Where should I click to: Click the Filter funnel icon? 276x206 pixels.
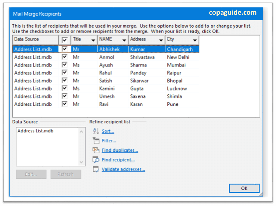[x=95, y=141]
